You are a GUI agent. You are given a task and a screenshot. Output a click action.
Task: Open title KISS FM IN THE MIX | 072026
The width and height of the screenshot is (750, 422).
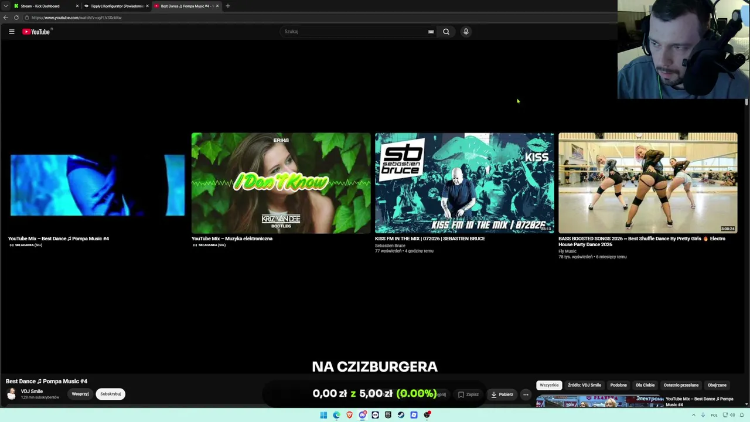[430, 239]
